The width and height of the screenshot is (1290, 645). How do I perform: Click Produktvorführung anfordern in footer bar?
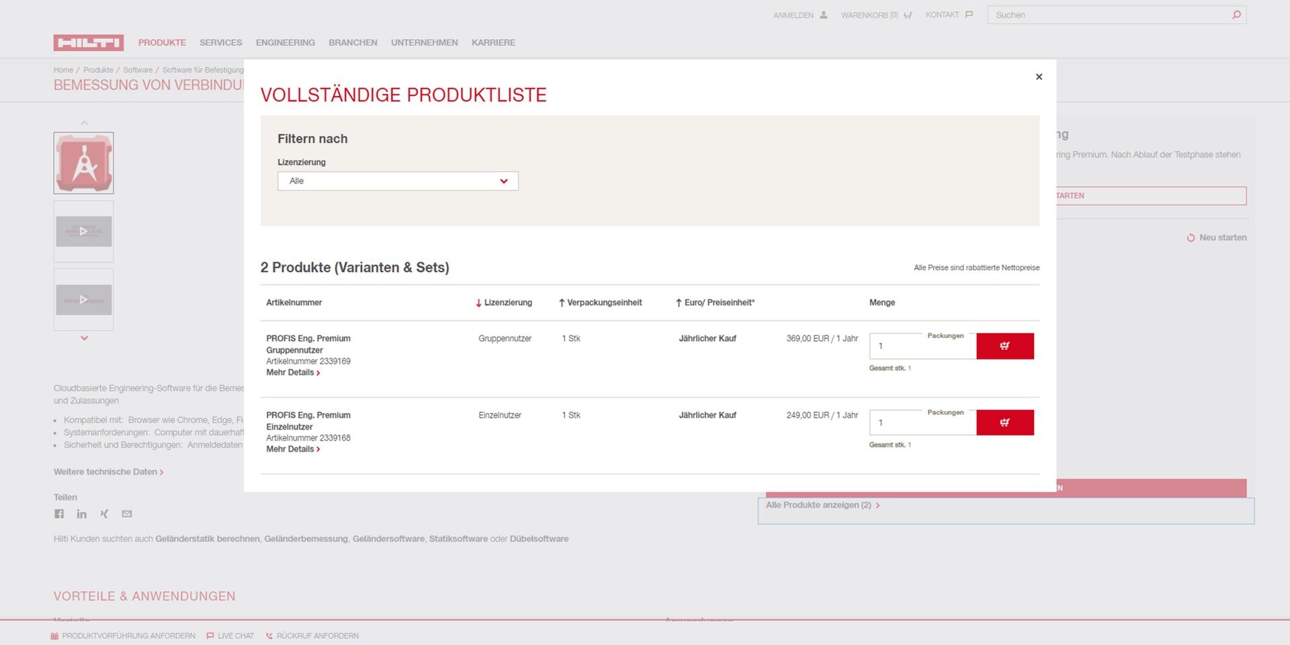123,636
